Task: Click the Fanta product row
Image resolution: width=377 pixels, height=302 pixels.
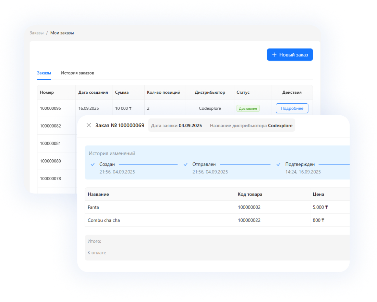Action: (x=93, y=207)
